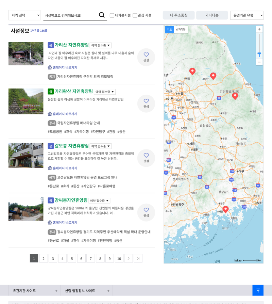The height and width of the screenshot is (304, 272).
Task: Click the #연인여행 hashtag
Action: [x=105, y=241]
